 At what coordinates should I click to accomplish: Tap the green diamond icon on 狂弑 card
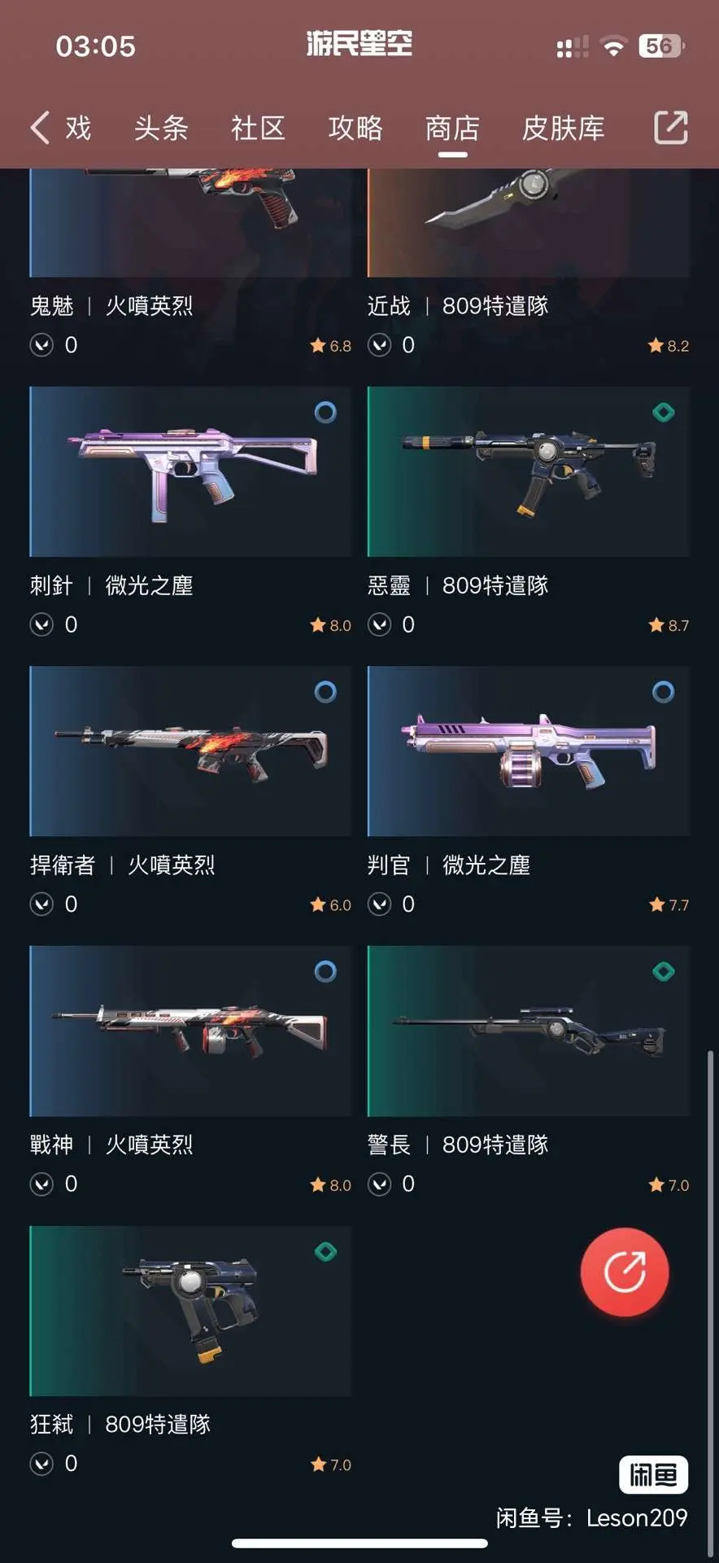pyautogui.click(x=325, y=1252)
